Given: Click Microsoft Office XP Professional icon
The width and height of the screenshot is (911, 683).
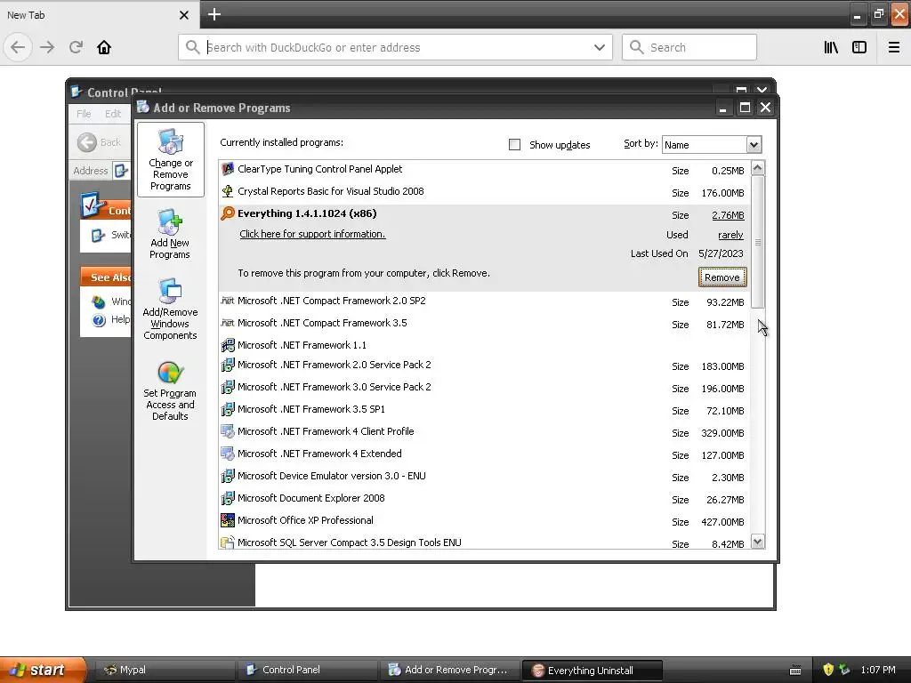Looking at the screenshot, I should click(x=228, y=520).
